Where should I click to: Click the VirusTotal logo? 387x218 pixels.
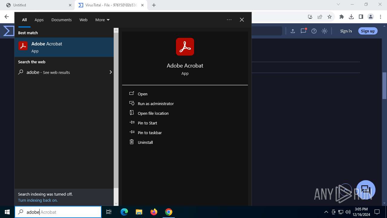pos(8,31)
